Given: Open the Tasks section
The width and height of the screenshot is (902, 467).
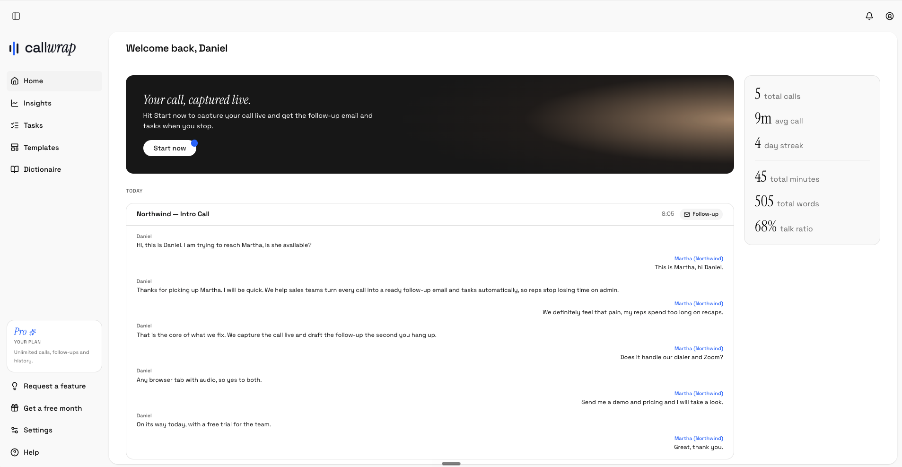Looking at the screenshot, I should pos(54,125).
